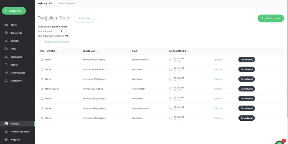This screenshot has width=288, height=144.
Task: Switch to the 'Dane bilingowe' tab
Action: (66, 3)
